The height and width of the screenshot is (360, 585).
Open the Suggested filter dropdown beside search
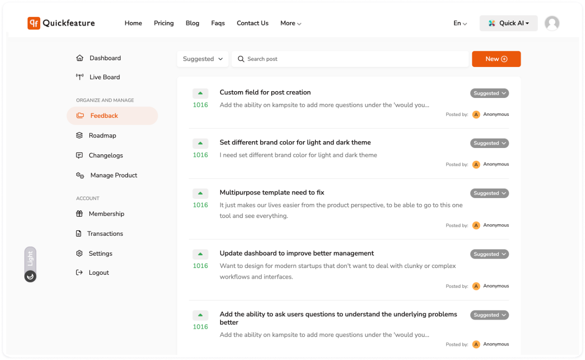pyautogui.click(x=203, y=59)
